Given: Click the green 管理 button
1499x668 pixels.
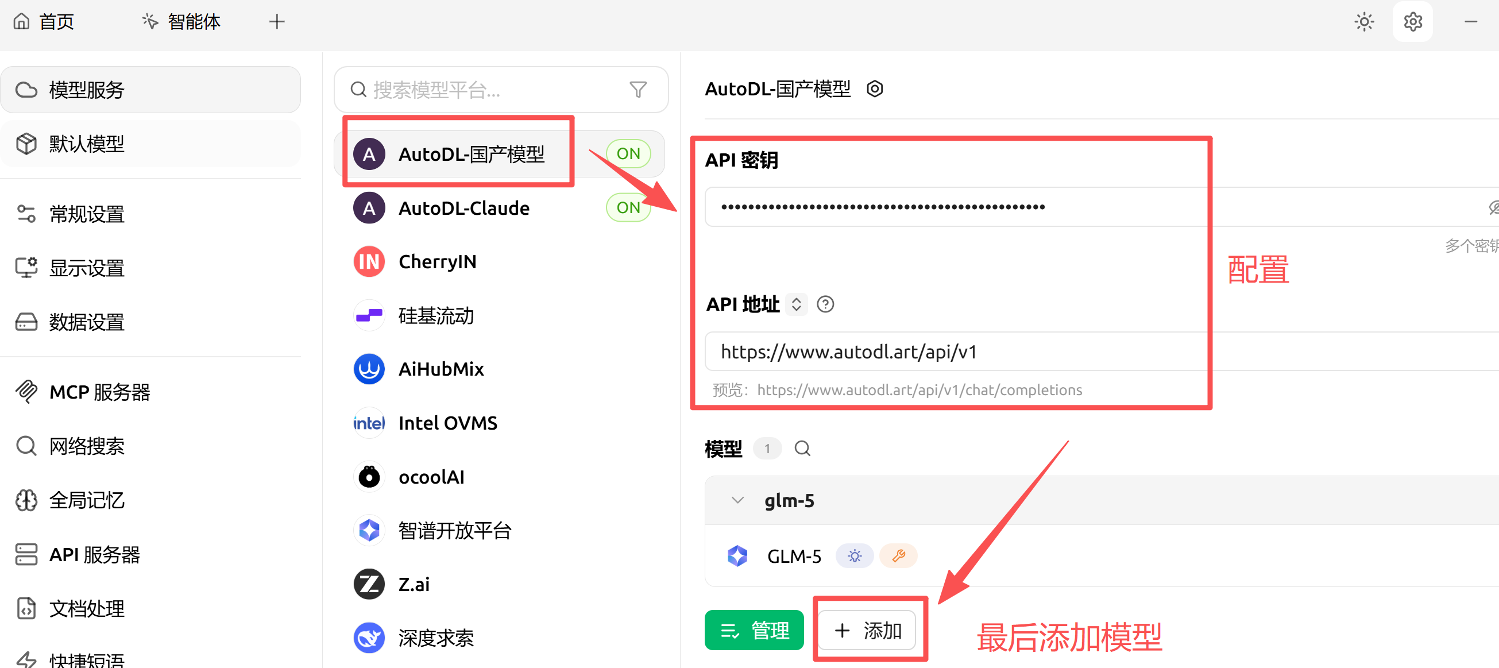Looking at the screenshot, I should click(x=754, y=630).
